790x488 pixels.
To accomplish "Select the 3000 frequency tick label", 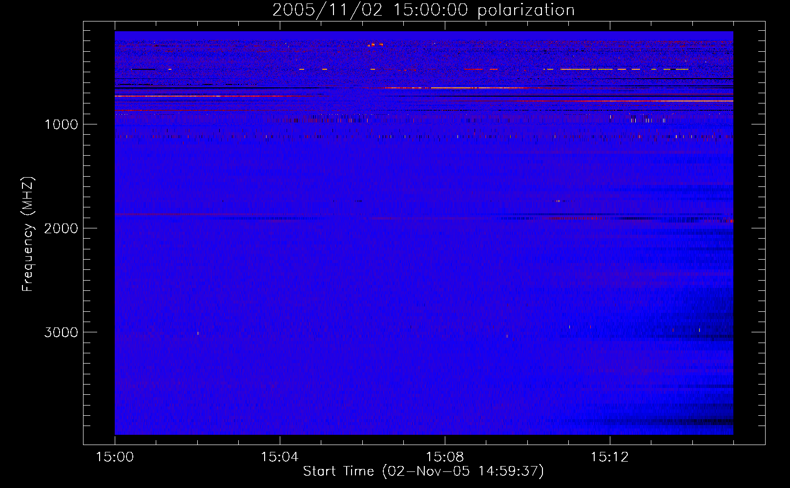I will click(61, 332).
